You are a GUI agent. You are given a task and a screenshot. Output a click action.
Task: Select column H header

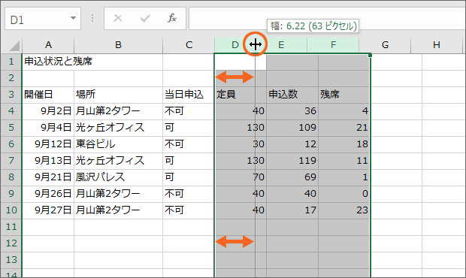click(436, 45)
